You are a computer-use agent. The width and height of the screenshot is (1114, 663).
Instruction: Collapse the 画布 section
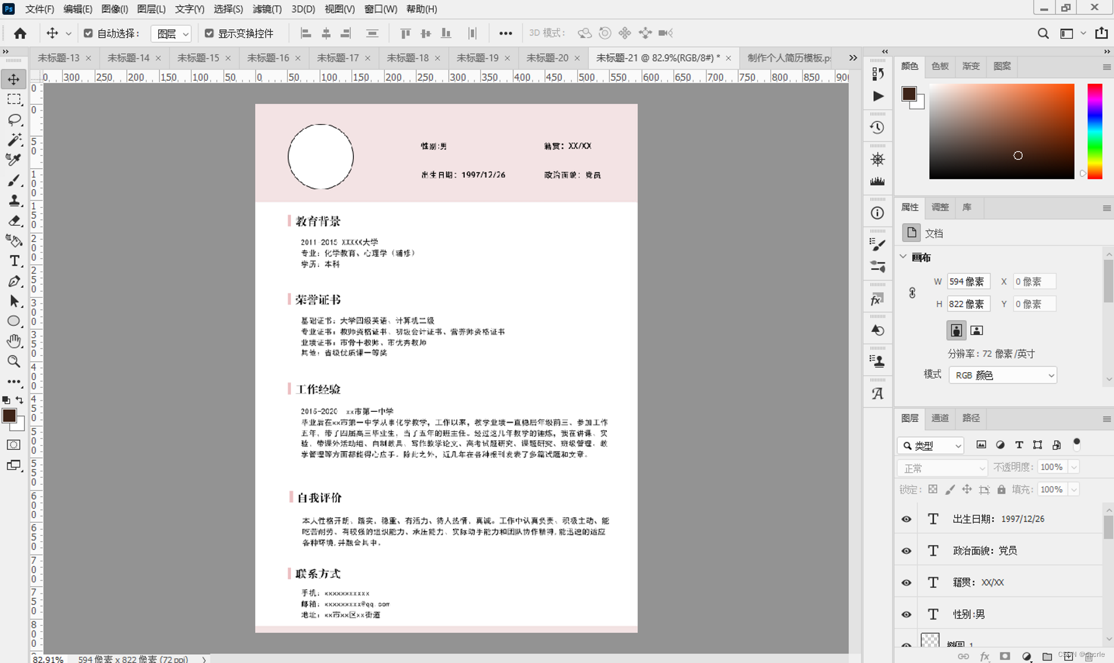pos(904,257)
